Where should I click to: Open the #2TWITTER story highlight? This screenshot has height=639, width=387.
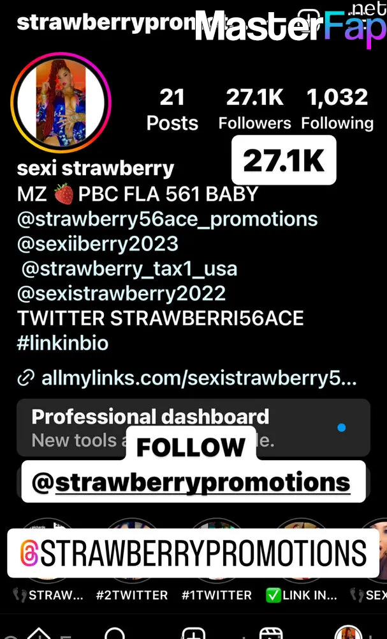coord(132,595)
